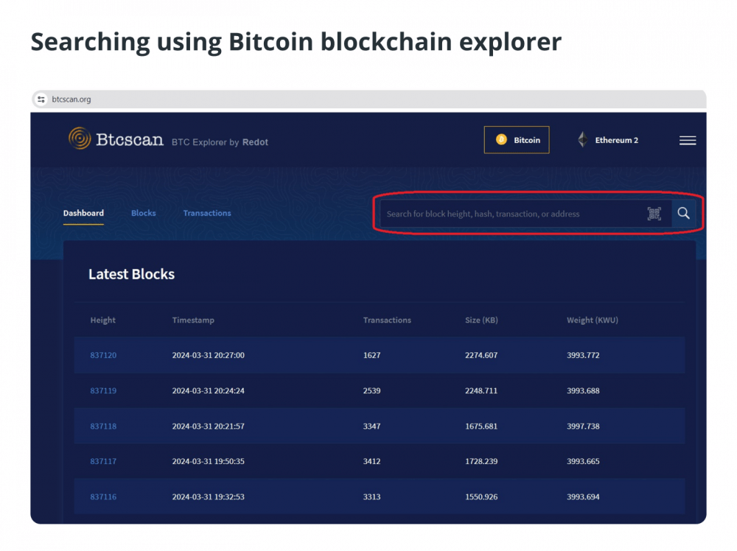Click the slide title about blockchain explorer
Viewport: 737px width, 551px height.
pos(296,42)
